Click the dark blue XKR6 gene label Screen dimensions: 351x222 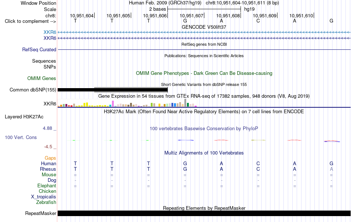tap(50, 38)
